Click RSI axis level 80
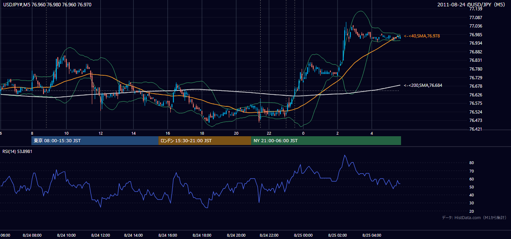The width and height of the screenshot is (511, 239). [471, 163]
